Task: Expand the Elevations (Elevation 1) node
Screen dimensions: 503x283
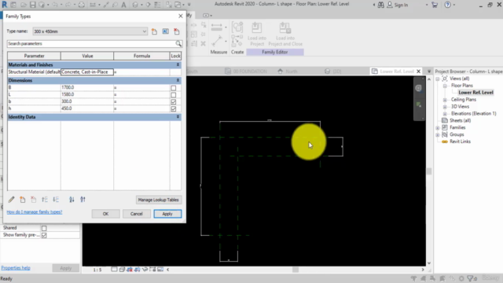Action: 445,114
